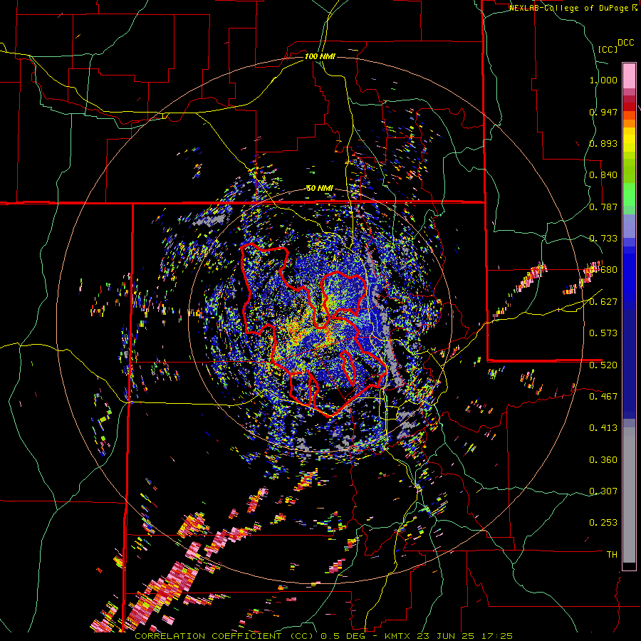Click the CORRELATION COEFFICIENT caption text
The image size is (641, 641).
tap(208, 636)
